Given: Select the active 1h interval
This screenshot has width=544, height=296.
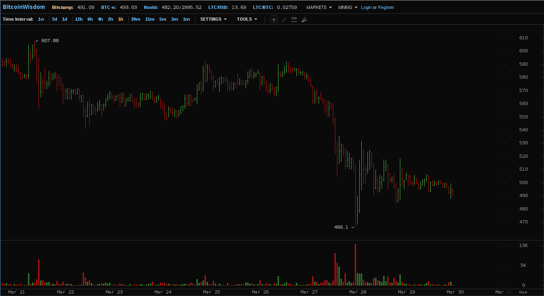Looking at the screenshot, I should point(121,19).
